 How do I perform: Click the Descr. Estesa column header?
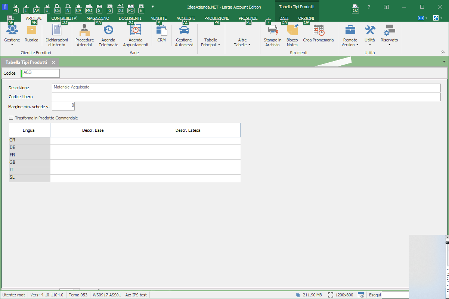tap(189, 130)
